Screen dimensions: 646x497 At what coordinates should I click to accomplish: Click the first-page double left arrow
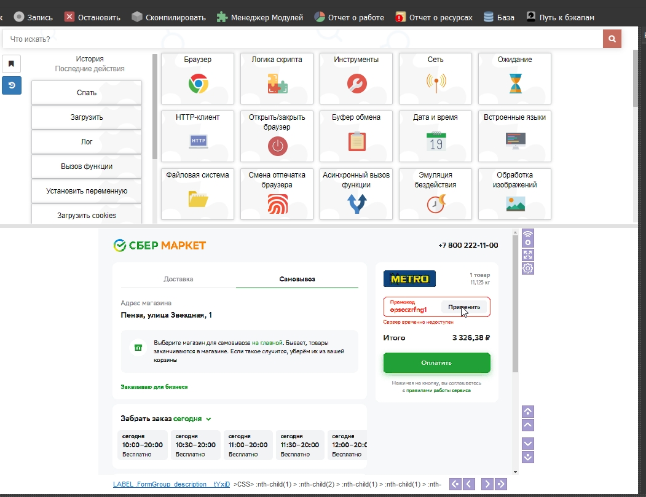coord(455,484)
